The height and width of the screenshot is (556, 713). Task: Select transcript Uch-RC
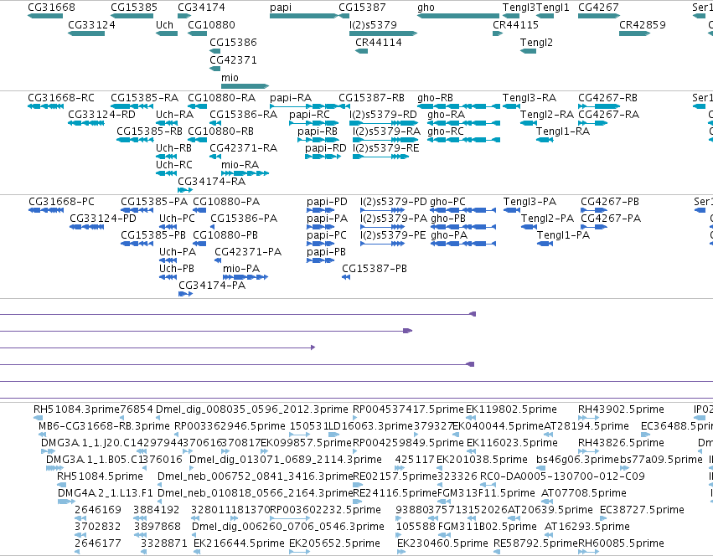pyautogui.click(x=174, y=165)
